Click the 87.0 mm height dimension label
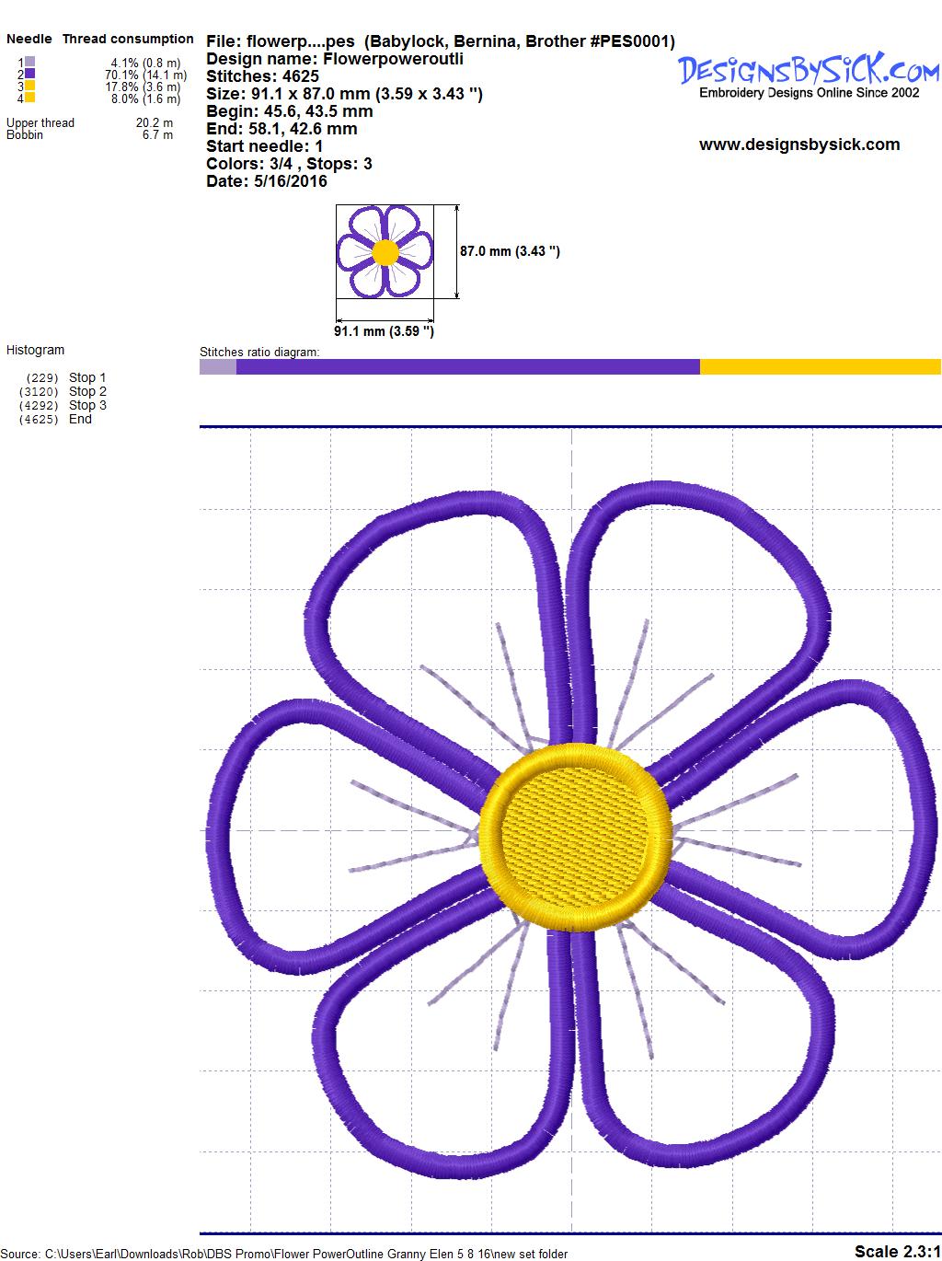Viewport: 942px width, 1261px height. pyautogui.click(x=510, y=251)
